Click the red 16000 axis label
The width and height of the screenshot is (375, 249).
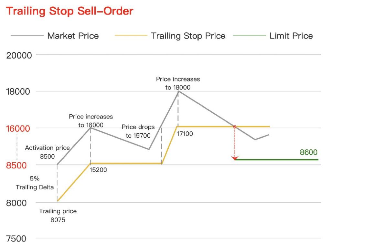(19, 129)
